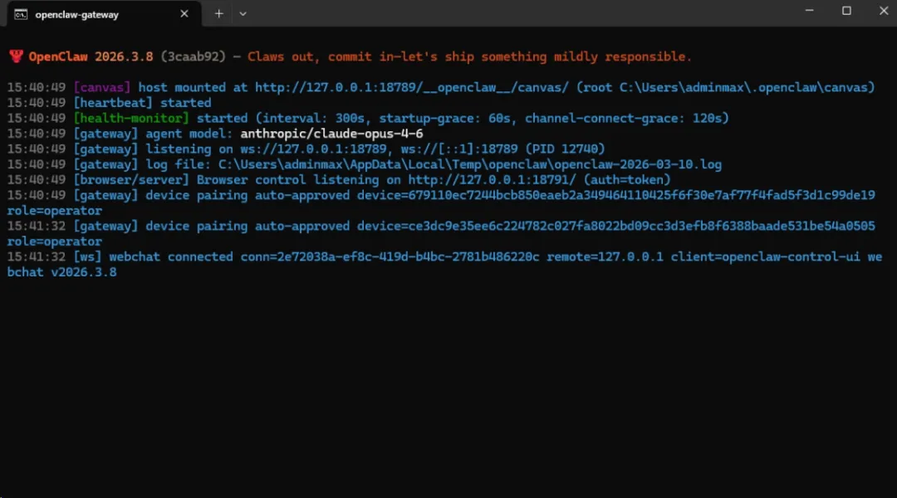Screen dimensions: 897x498
Task: Click the terminal icon on the tab
Action: click(21, 14)
